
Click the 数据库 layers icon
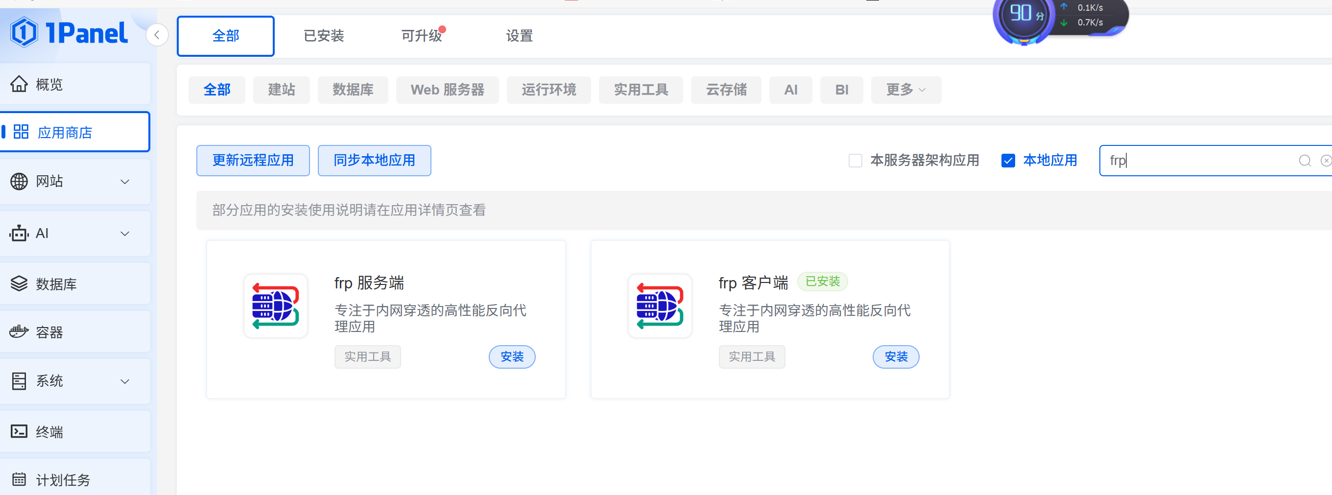tap(19, 283)
